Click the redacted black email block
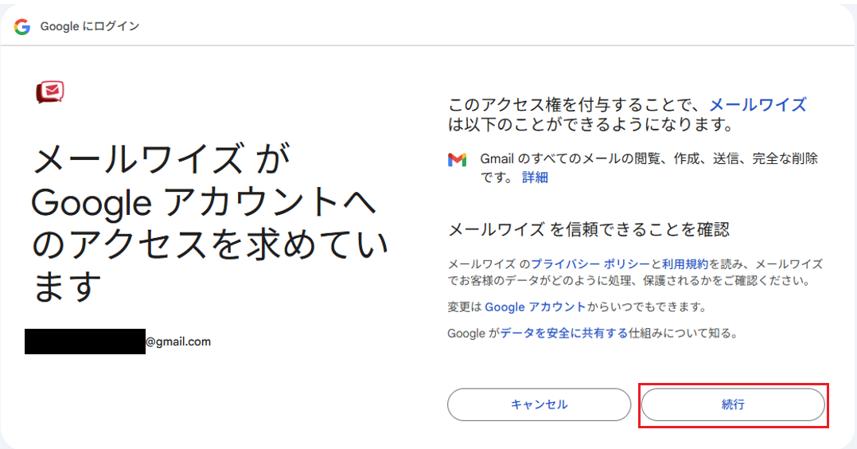857x449 pixels. pos(85,342)
